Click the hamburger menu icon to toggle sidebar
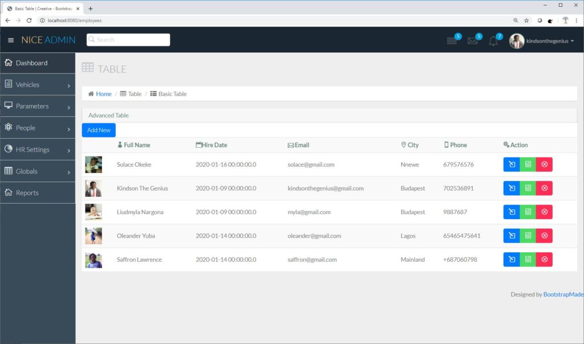This screenshot has width=584, height=344. 11,40
